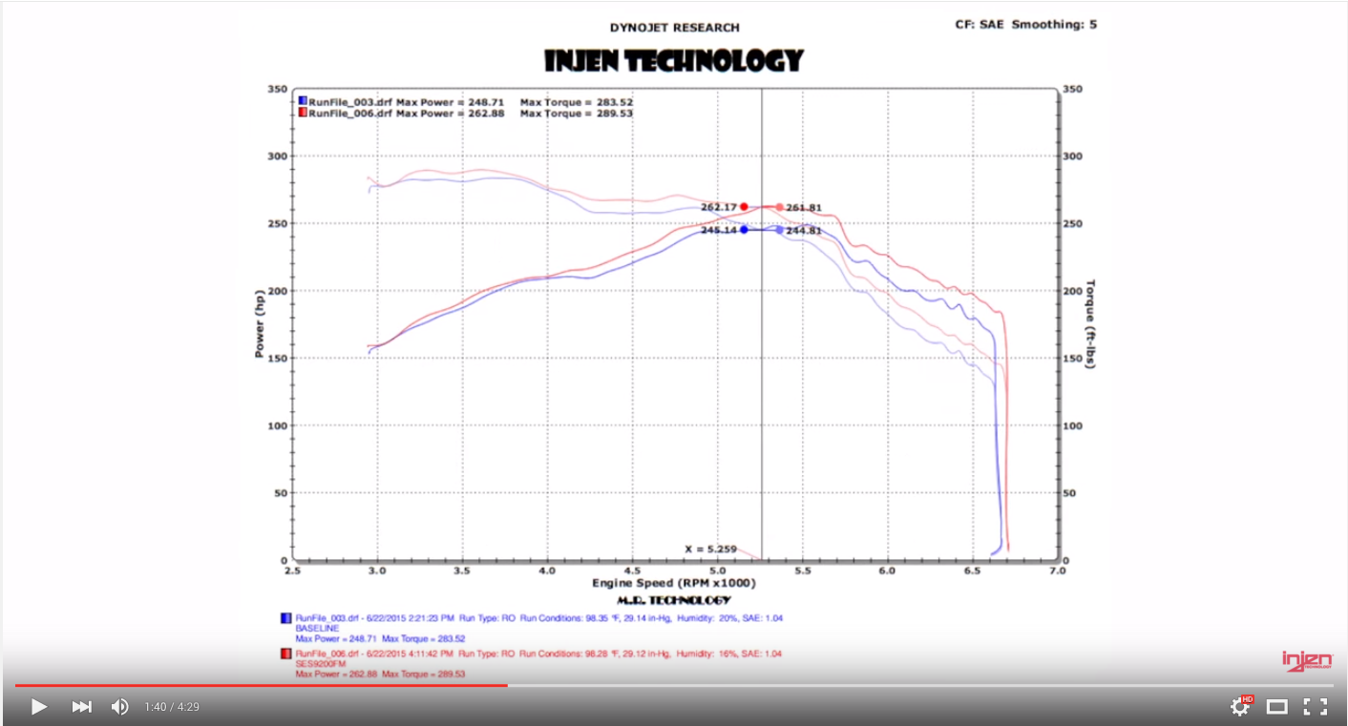This screenshot has height=726, width=1348.
Task: Click the red HD quality badge
Action: click(x=1248, y=697)
